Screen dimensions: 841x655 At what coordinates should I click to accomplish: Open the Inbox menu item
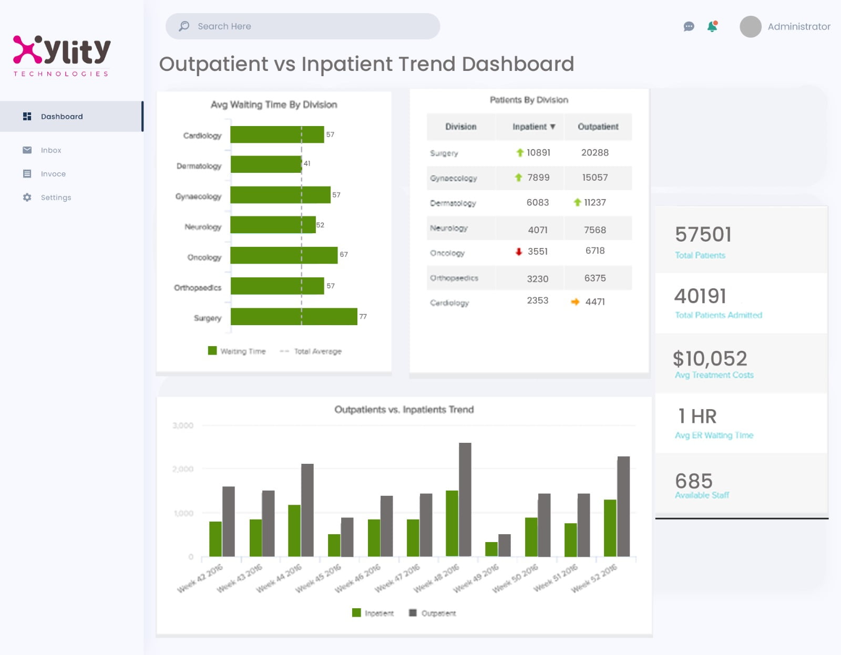point(51,150)
